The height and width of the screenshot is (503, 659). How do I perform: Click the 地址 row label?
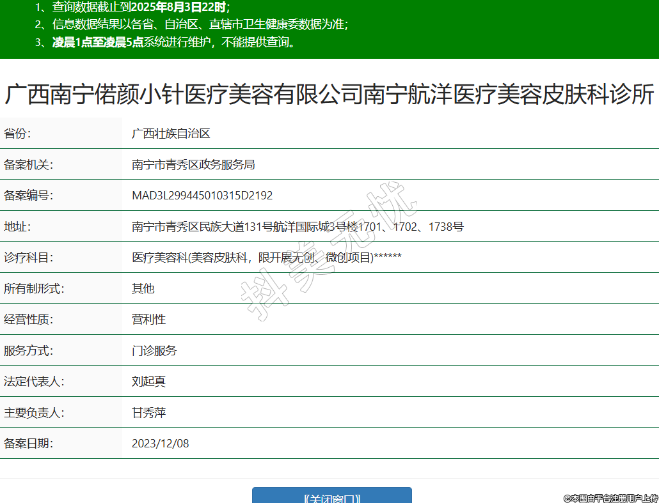pos(17,227)
